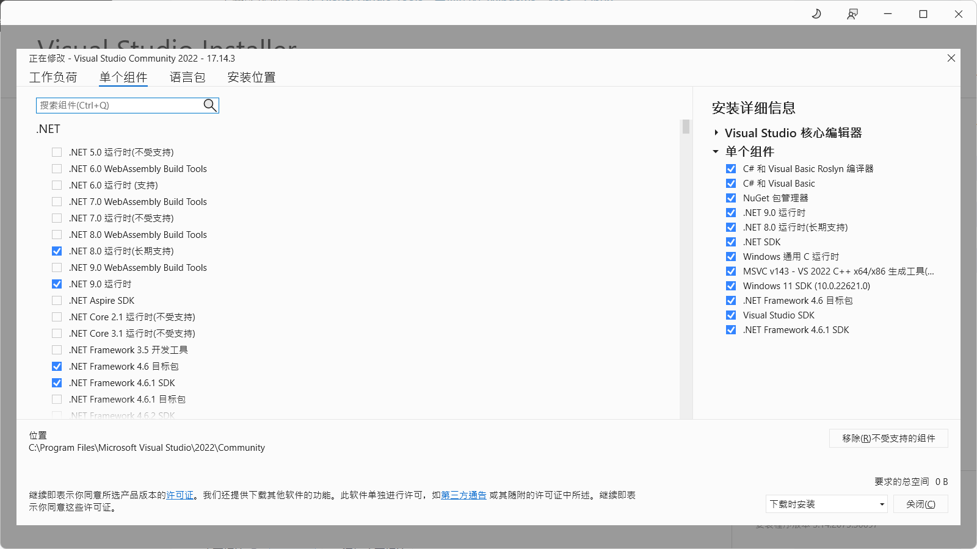Check .NET 7.0 WebAssembly Build Tools
Image resolution: width=977 pixels, height=549 pixels.
click(57, 201)
